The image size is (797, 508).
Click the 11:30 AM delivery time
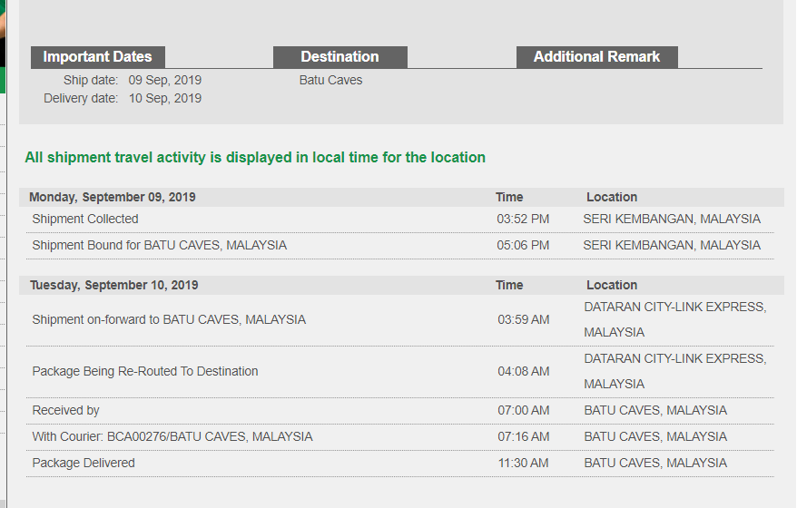pos(523,464)
